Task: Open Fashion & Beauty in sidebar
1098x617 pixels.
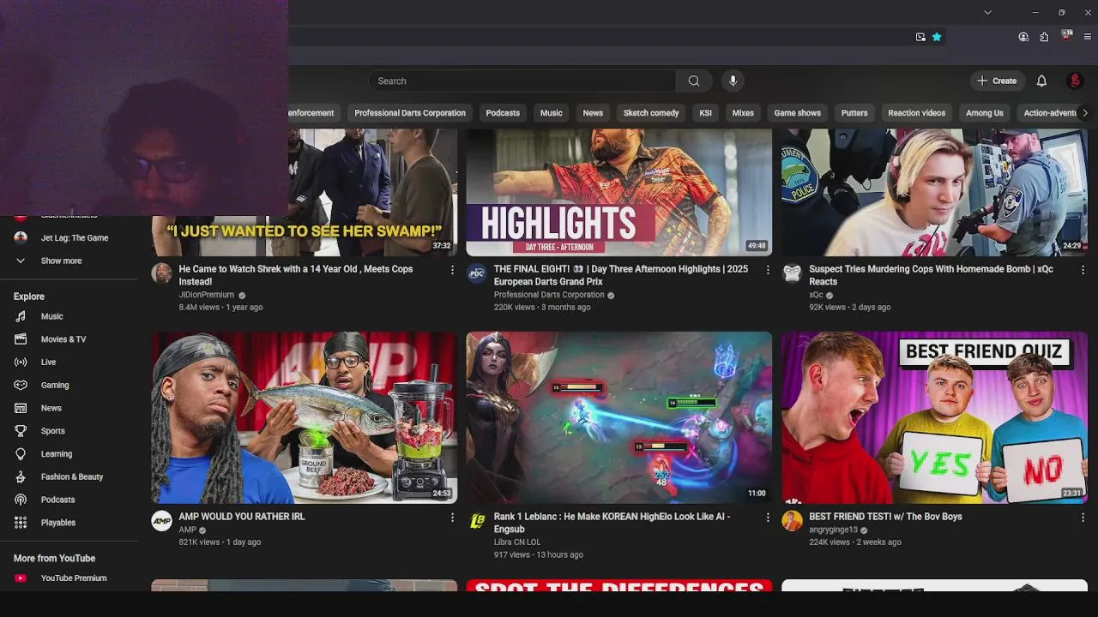Action: click(x=72, y=476)
